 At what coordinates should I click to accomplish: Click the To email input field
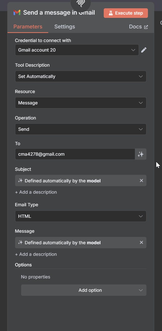pyautogui.click(x=75, y=154)
